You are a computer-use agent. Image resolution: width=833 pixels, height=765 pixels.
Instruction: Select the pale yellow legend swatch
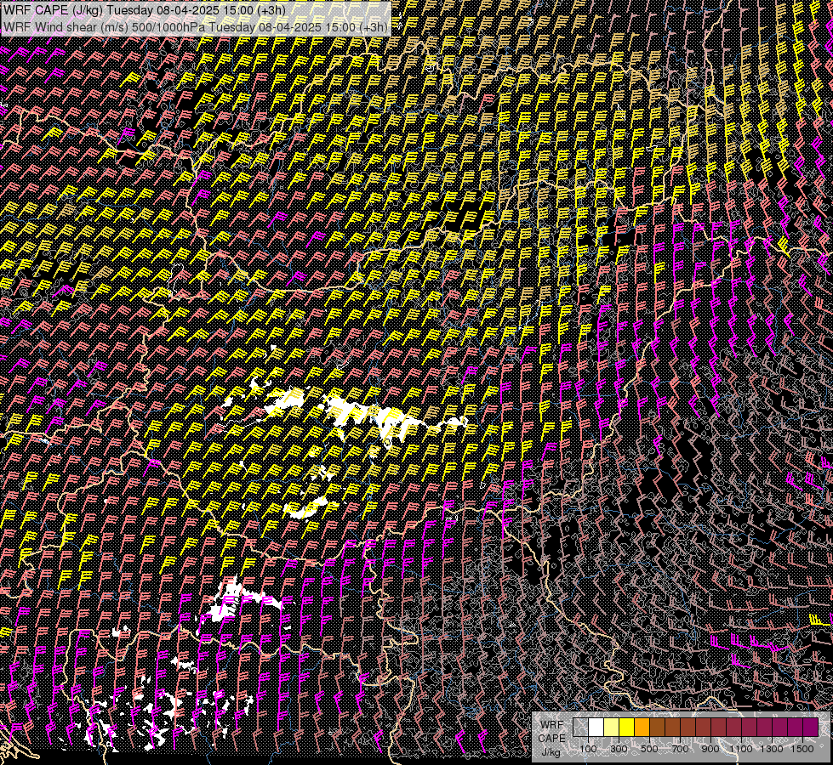point(612,727)
